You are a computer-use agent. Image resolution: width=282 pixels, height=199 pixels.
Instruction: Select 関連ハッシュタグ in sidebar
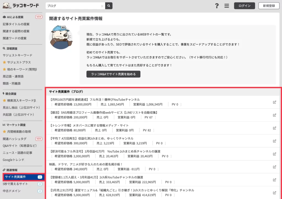pos(15,139)
